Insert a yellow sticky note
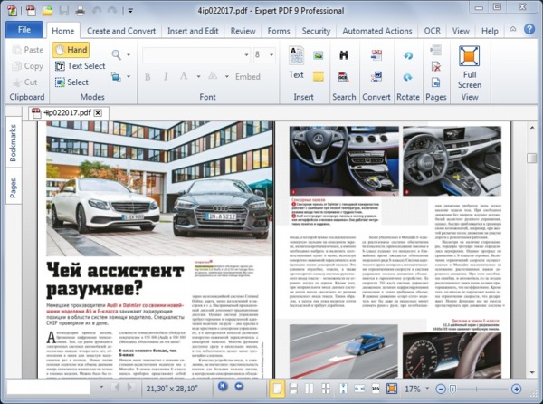The height and width of the screenshot is (404, 543). click(x=319, y=77)
